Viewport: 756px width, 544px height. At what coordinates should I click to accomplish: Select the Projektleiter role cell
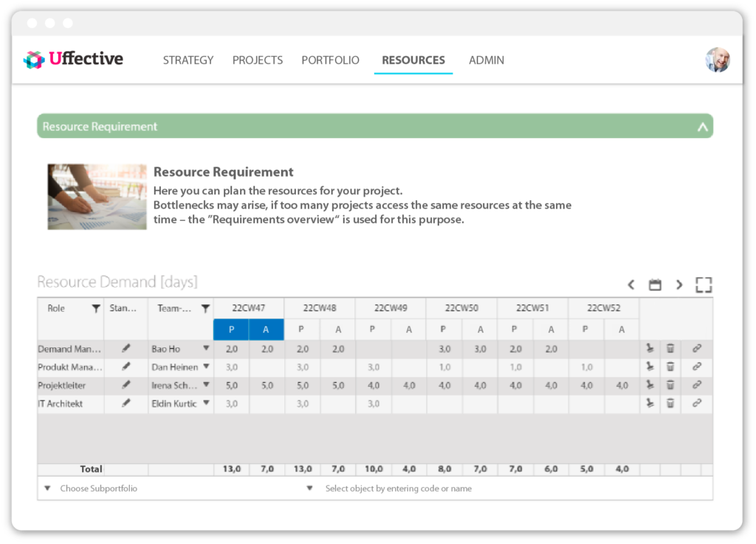click(x=70, y=385)
